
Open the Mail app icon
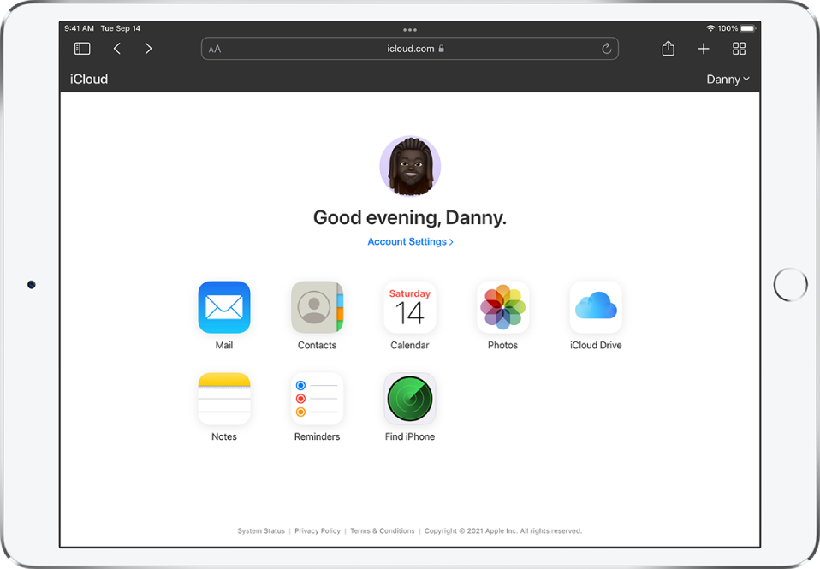(223, 307)
